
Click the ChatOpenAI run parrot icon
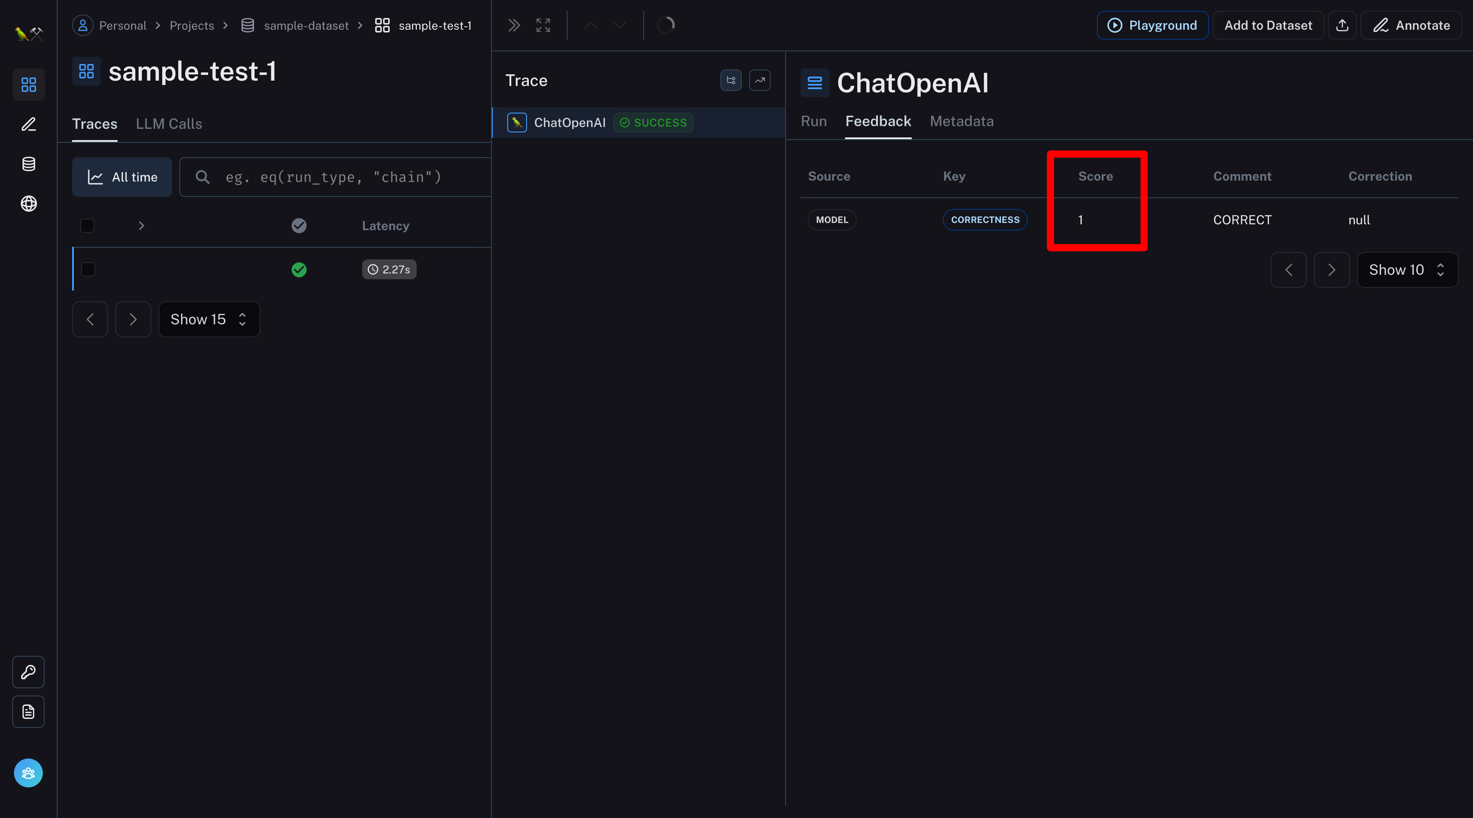(x=517, y=123)
